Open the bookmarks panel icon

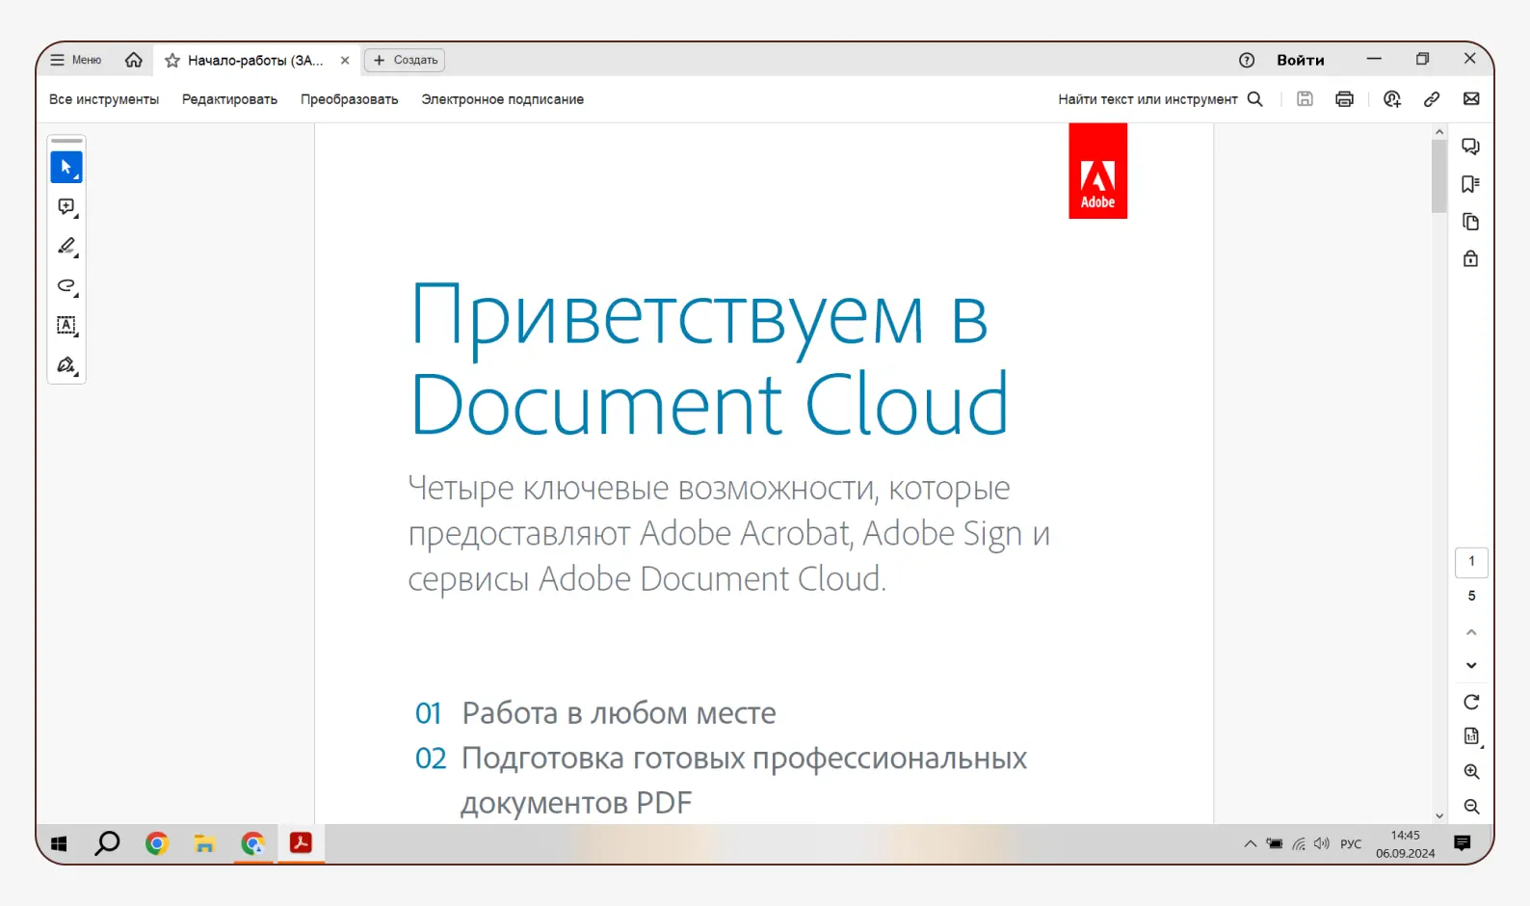click(1470, 184)
